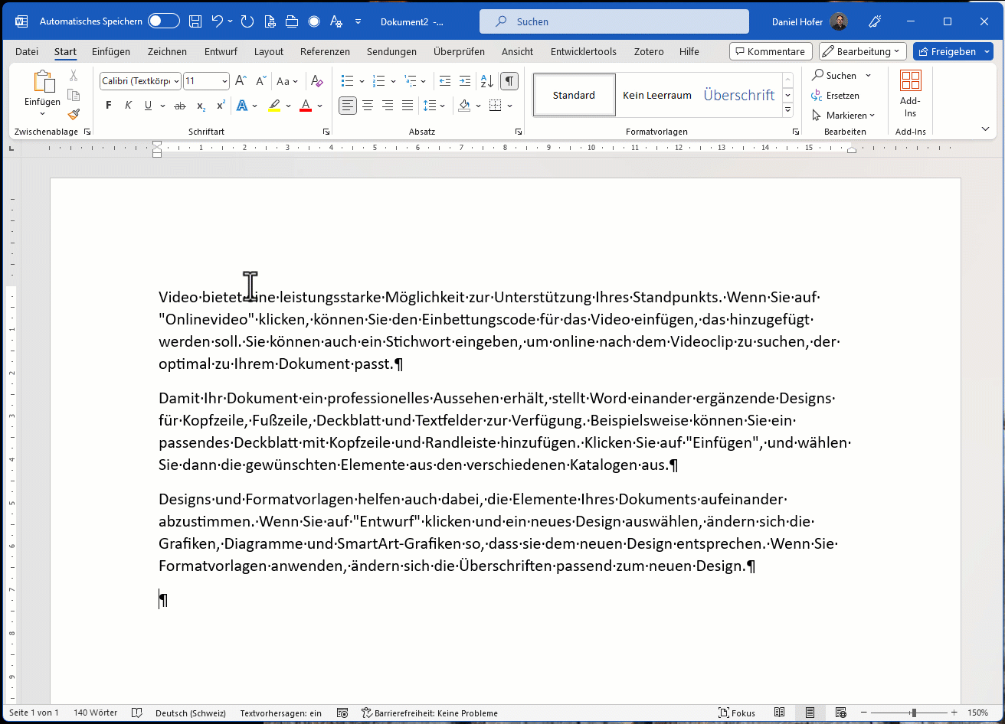Viewport: 1005px width, 724px height.
Task: Open the Einfügen ribbon tab
Action: (x=111, y=51)
